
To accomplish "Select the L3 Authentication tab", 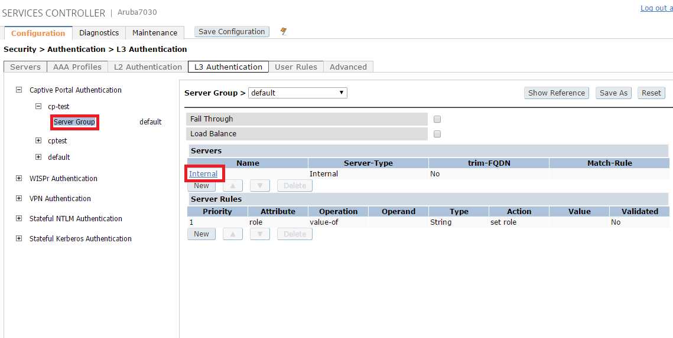I will (228, 67).
